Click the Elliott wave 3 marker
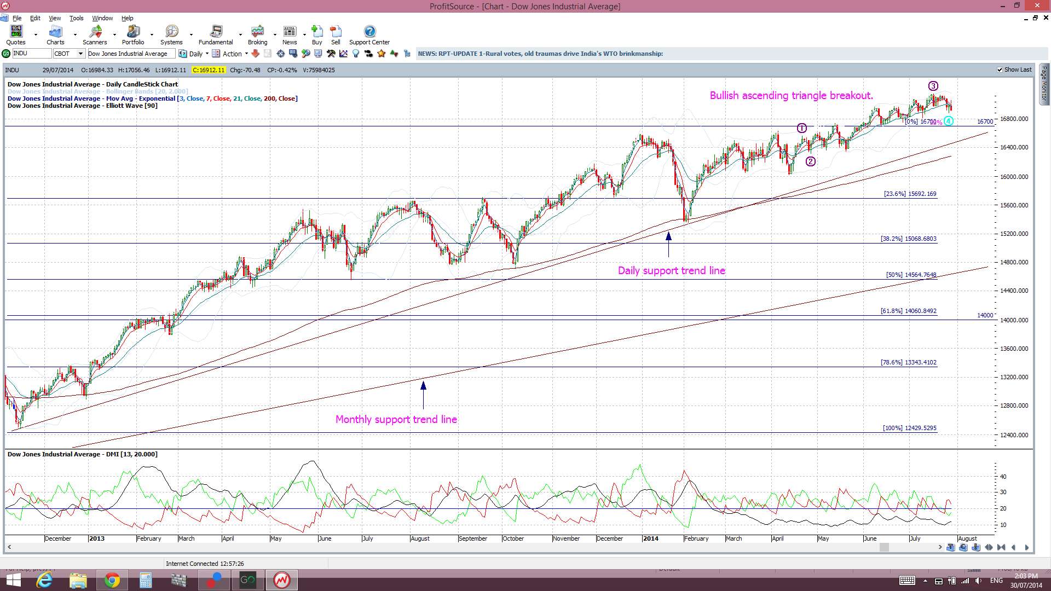The height and width of the screenshot is (591, 1051). pyautogui.click(x=933, y=86)
